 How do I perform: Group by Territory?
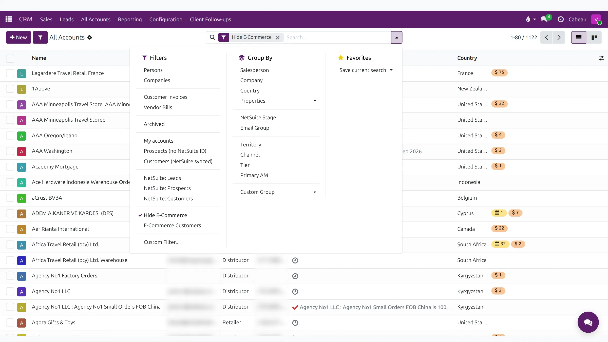pyautogui.click(x=251, y=145)
